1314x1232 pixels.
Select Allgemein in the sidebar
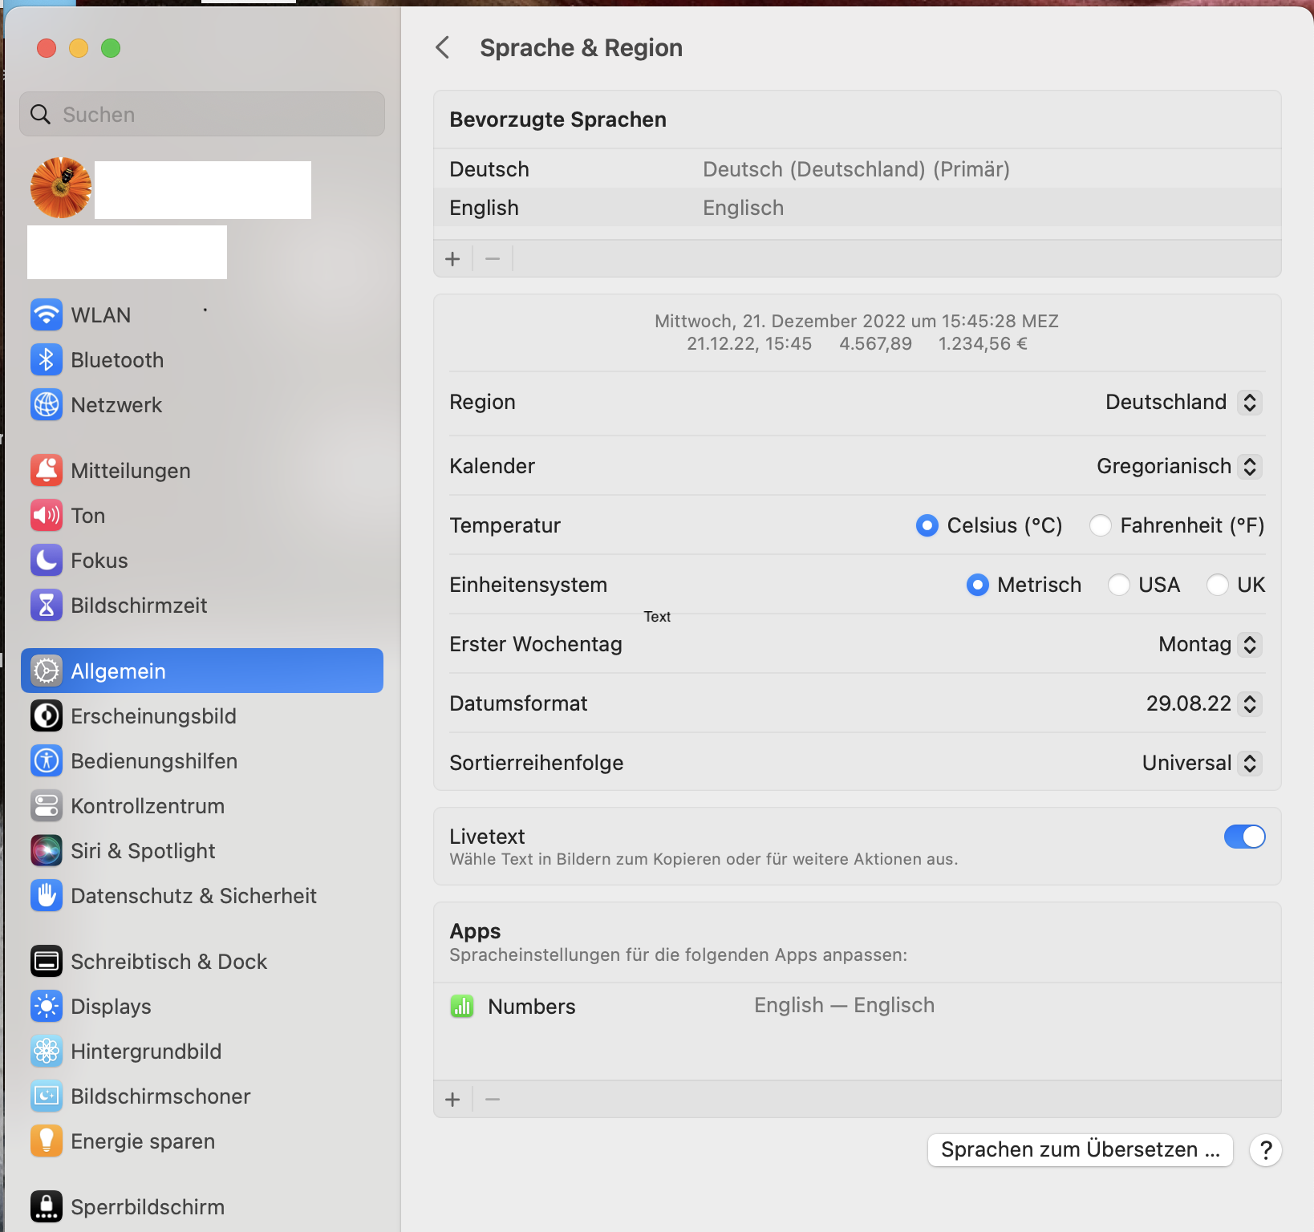click(202, 671)
